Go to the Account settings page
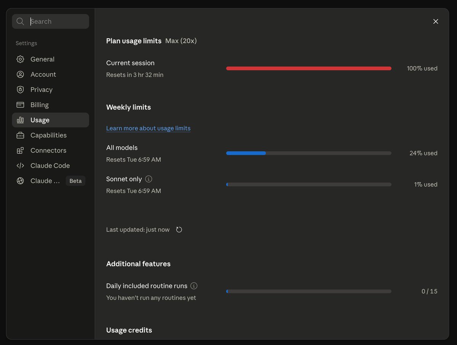 pyautogui.click(x=51, y=74)
